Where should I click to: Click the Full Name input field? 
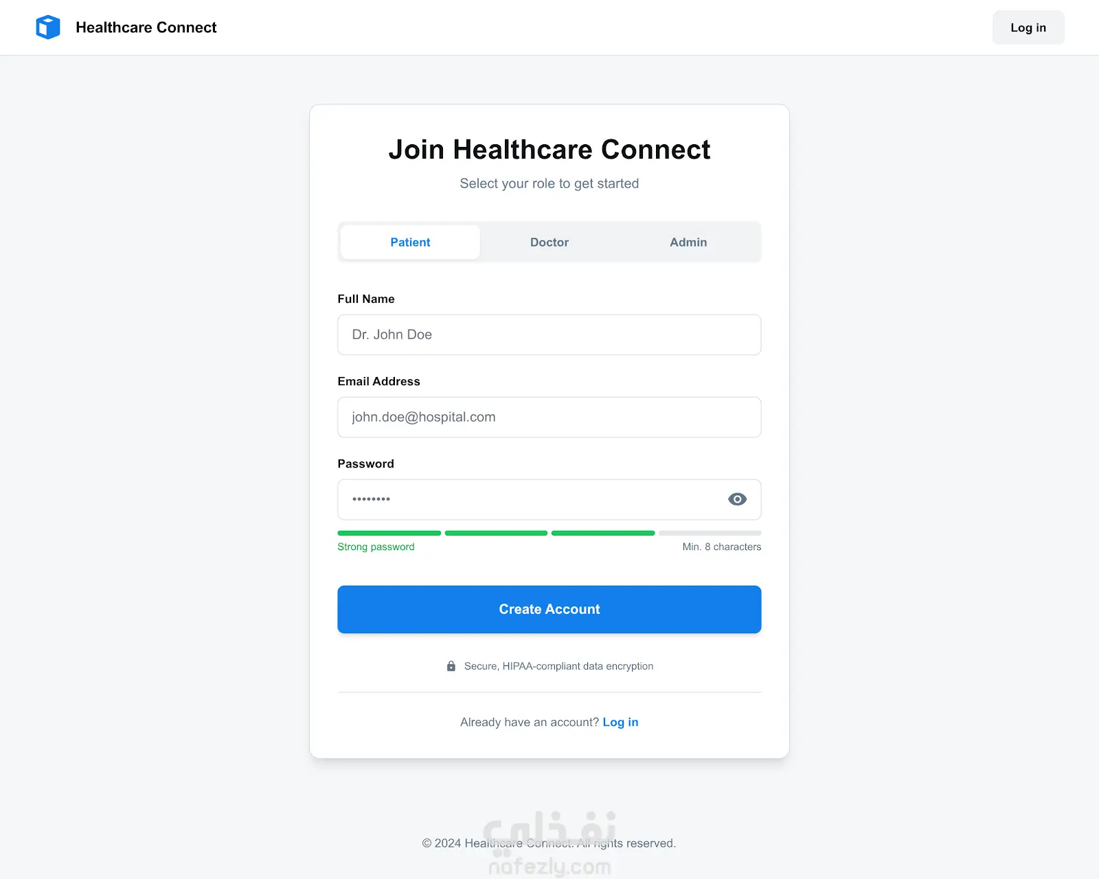pyautogui.click(x=549, y=335)
